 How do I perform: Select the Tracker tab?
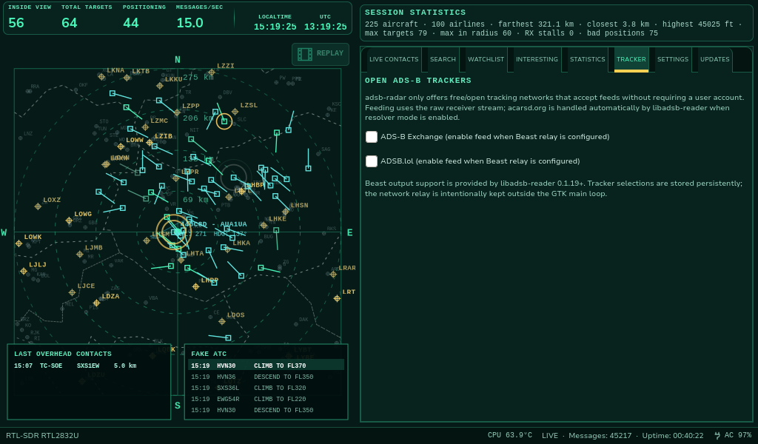pyautogui.click(x=631, y=59)
